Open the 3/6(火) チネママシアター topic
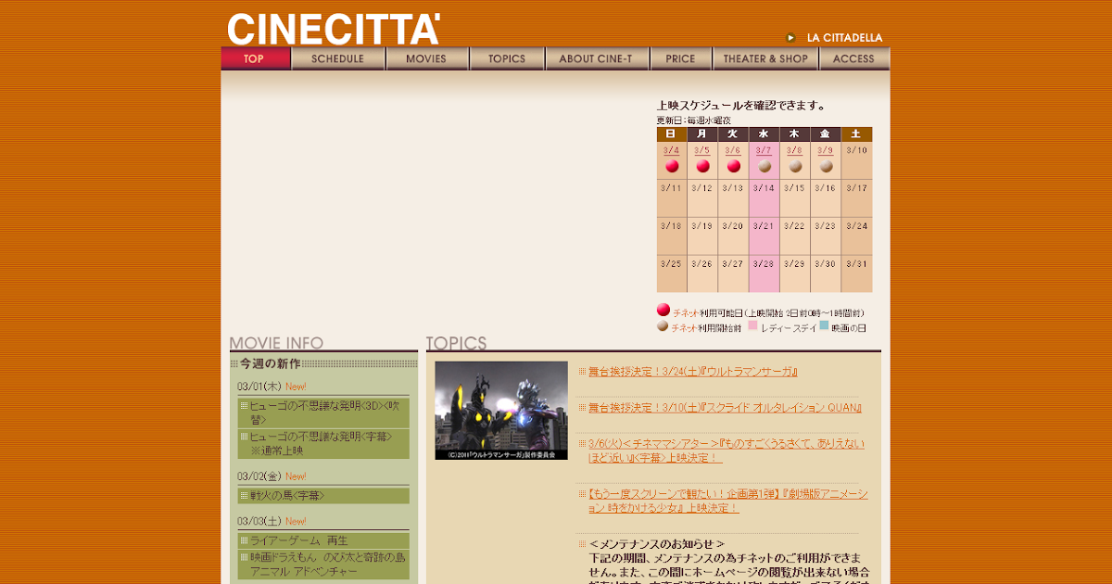The width and height of the screenshot is (1112, 584). 727,451
